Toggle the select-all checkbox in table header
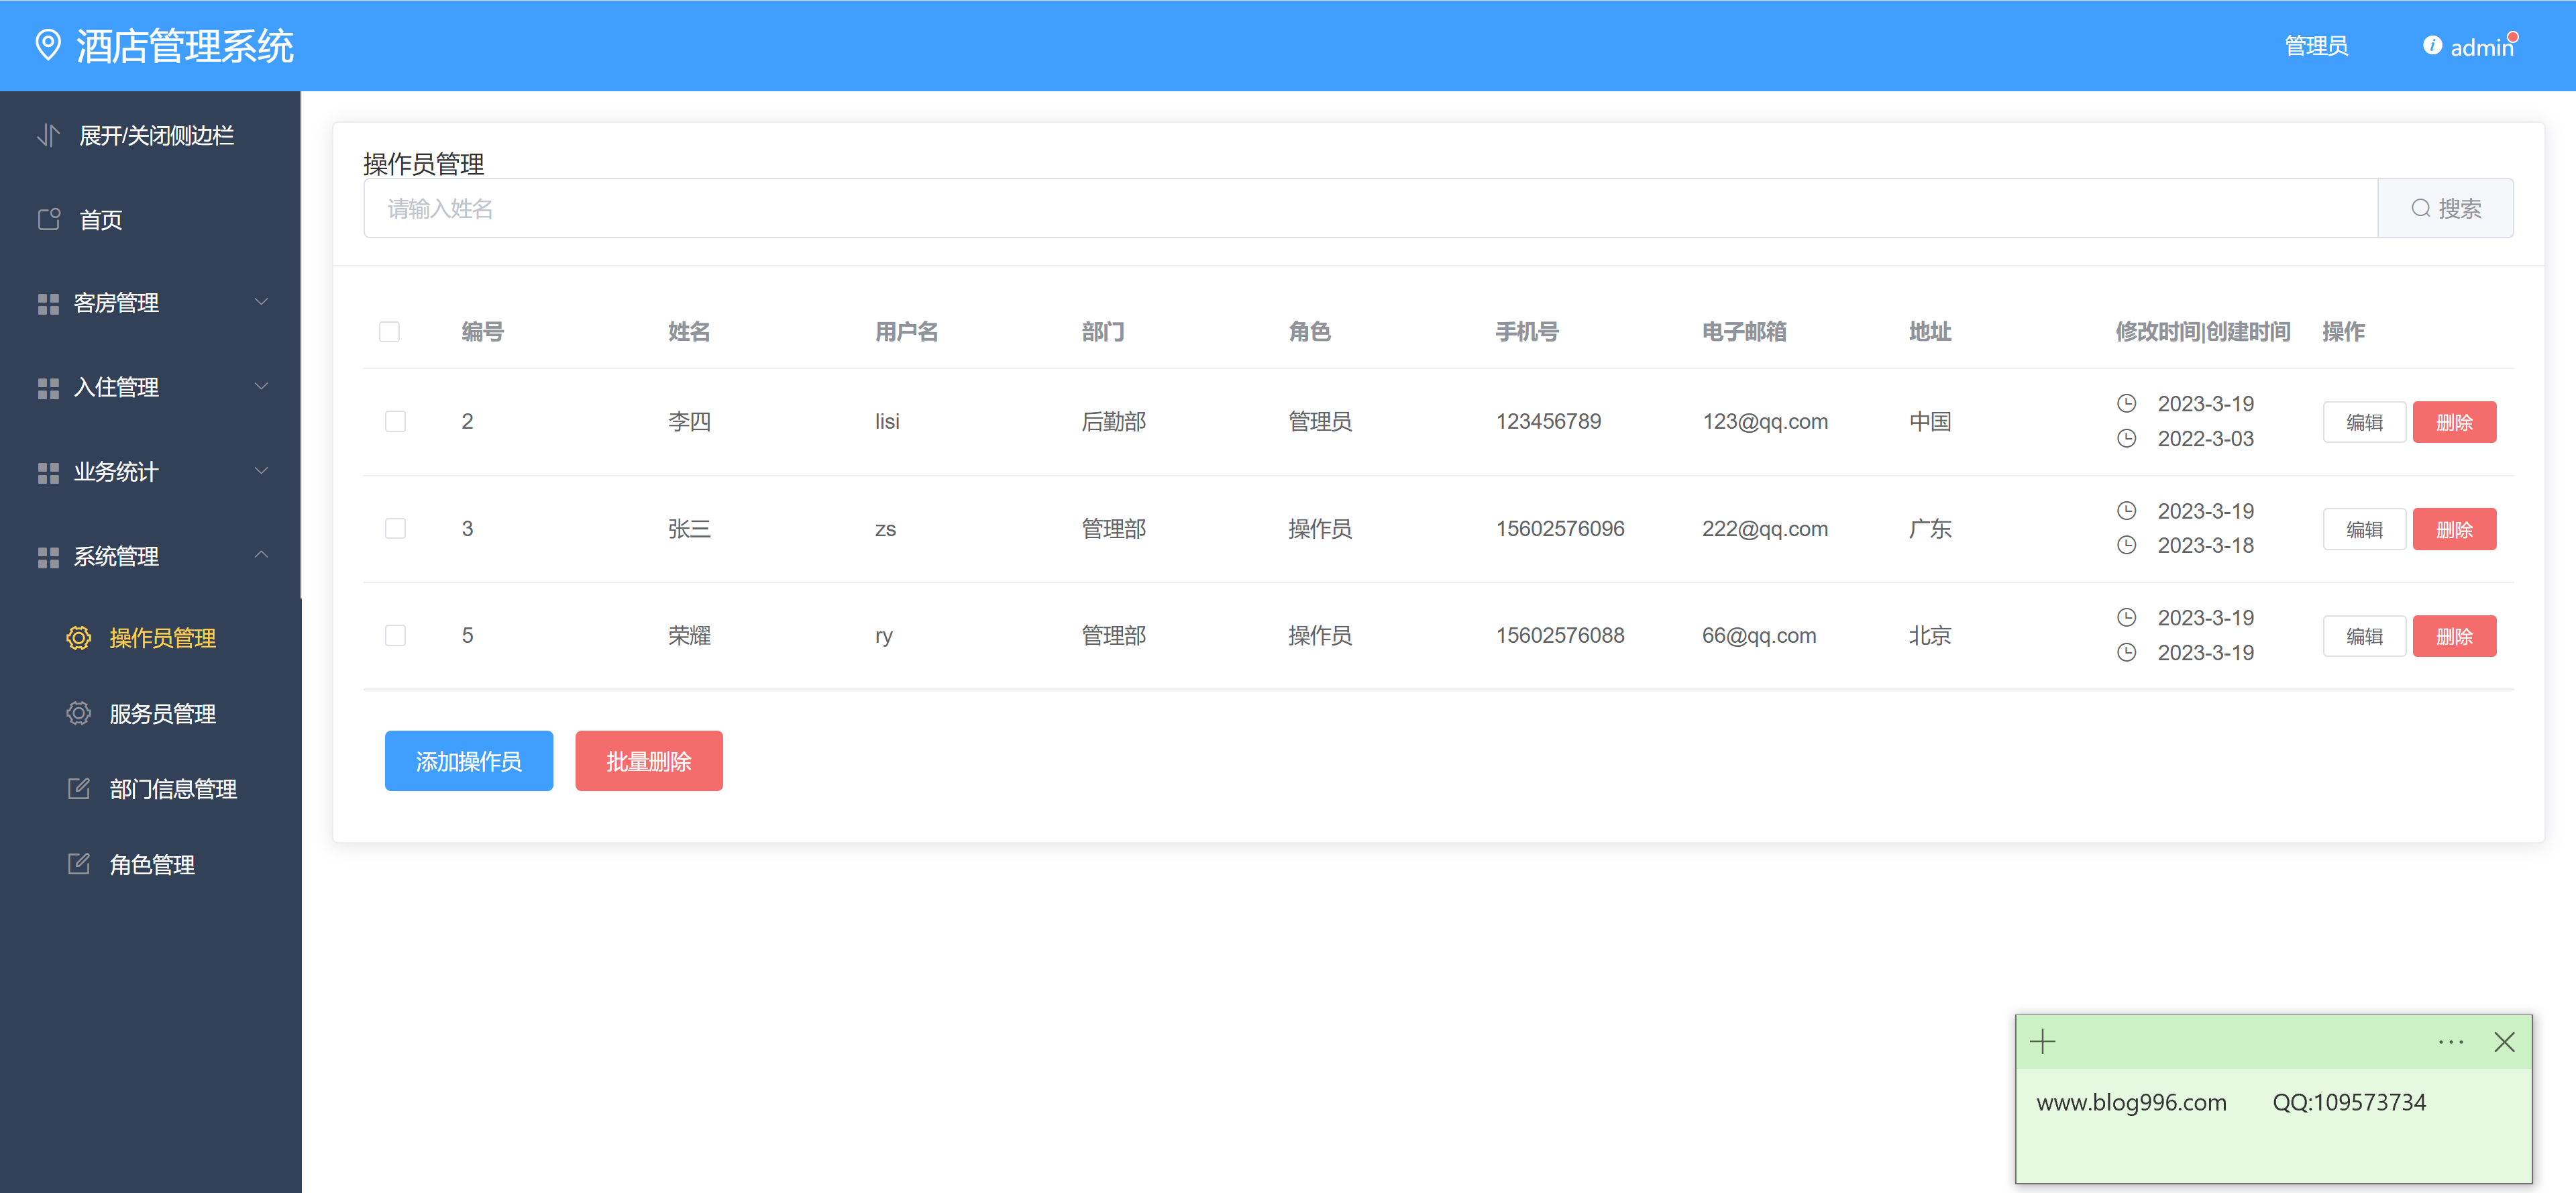Viewport: 2576px width, 1193px height. (389, 332)
